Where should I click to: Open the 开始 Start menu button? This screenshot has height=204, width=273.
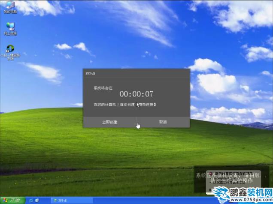tap(12, 200)
